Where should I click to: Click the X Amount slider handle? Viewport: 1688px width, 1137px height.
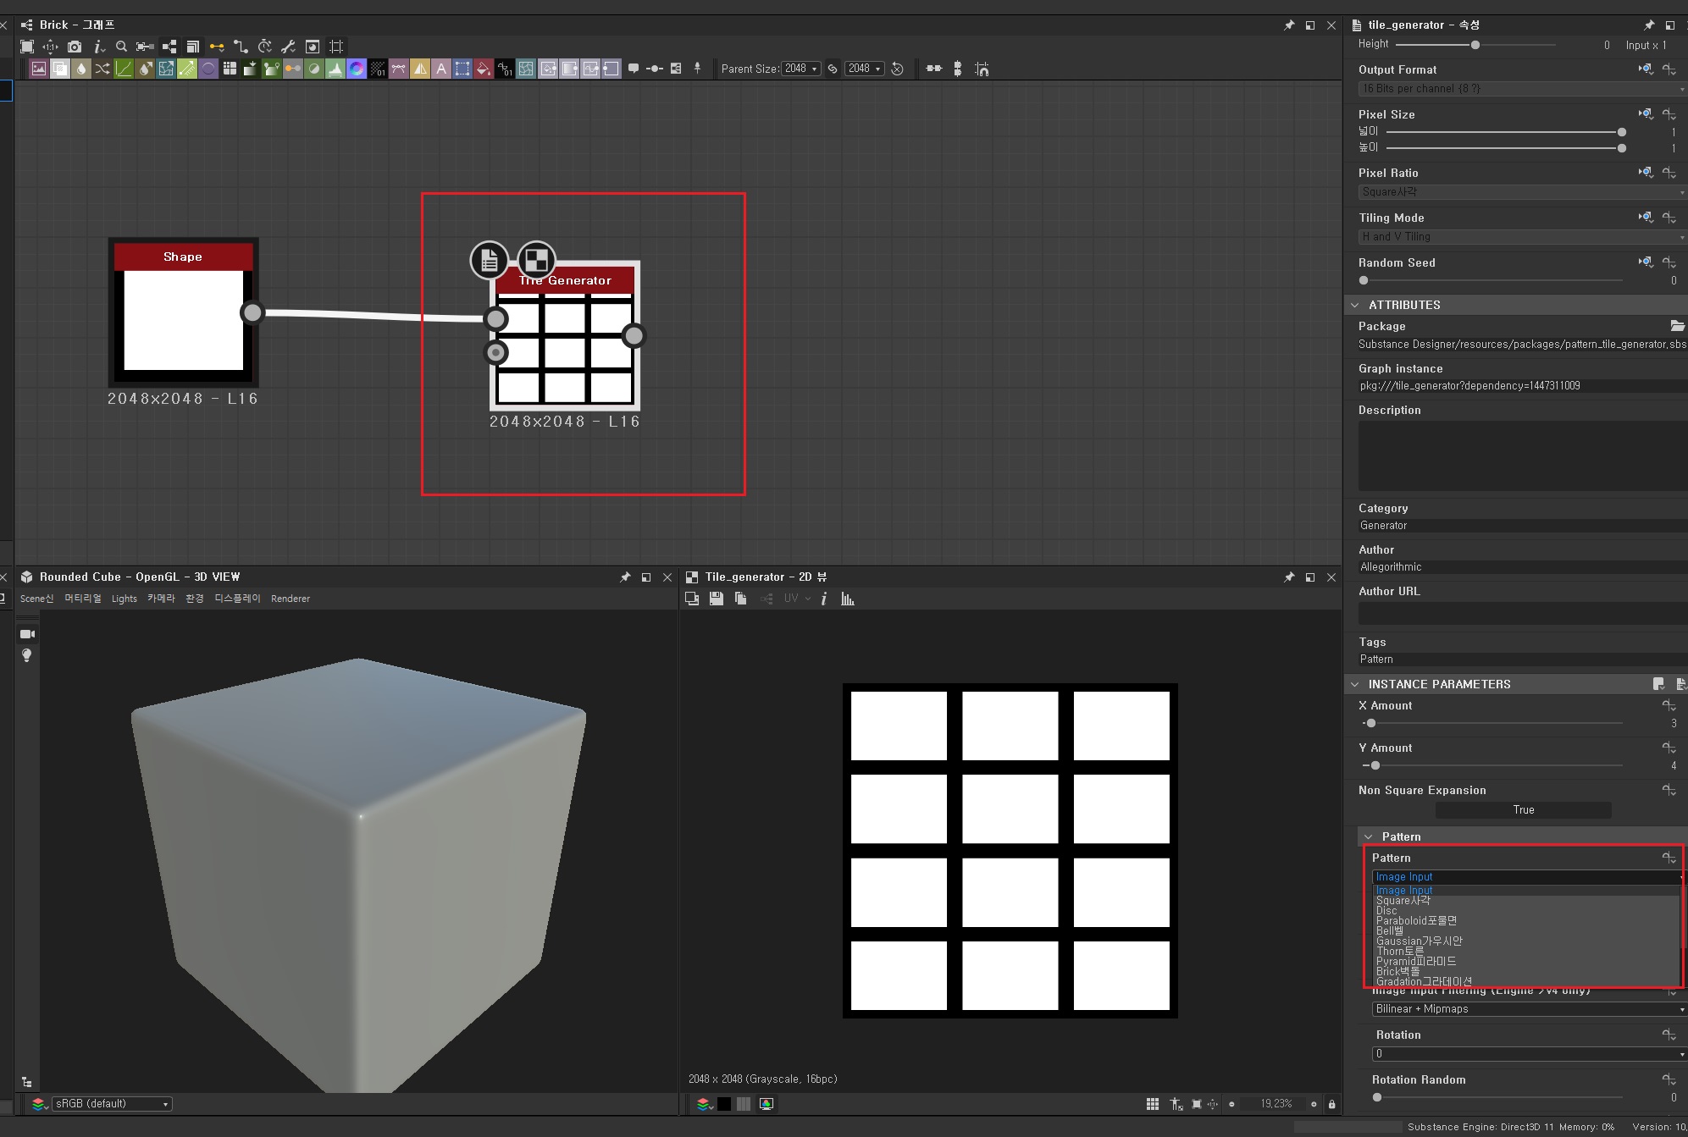coord(1371,724)
